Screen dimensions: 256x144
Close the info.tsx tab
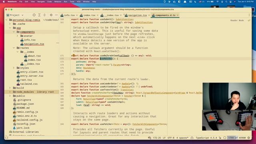click(77, 15)
